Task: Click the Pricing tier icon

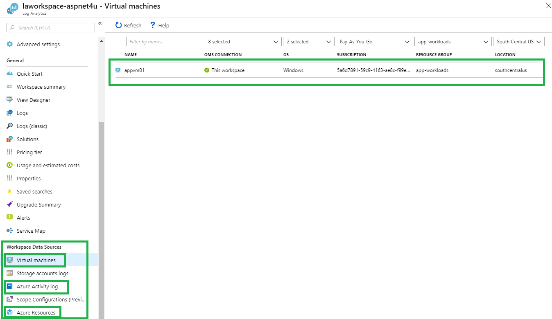Action: pos(10,152)
